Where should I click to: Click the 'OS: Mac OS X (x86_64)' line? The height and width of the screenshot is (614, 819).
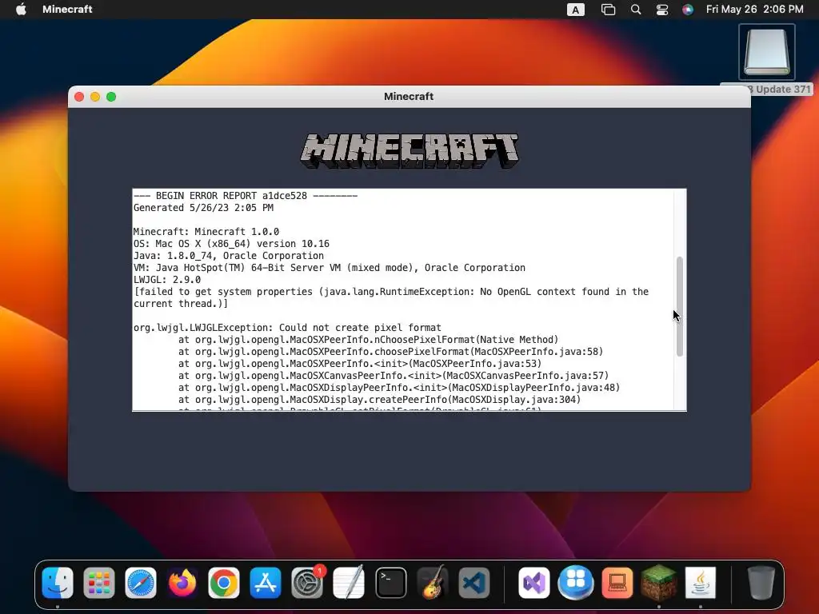[231, 244]
